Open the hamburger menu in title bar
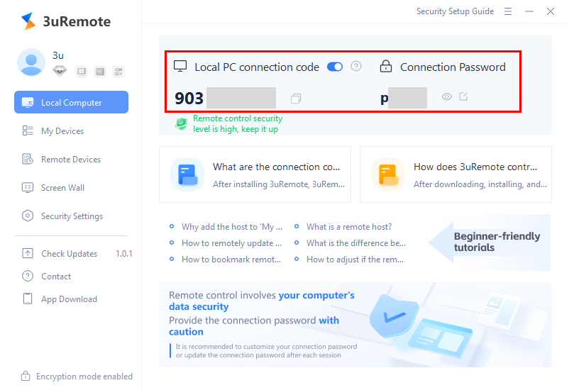 (x=508, y=11)
